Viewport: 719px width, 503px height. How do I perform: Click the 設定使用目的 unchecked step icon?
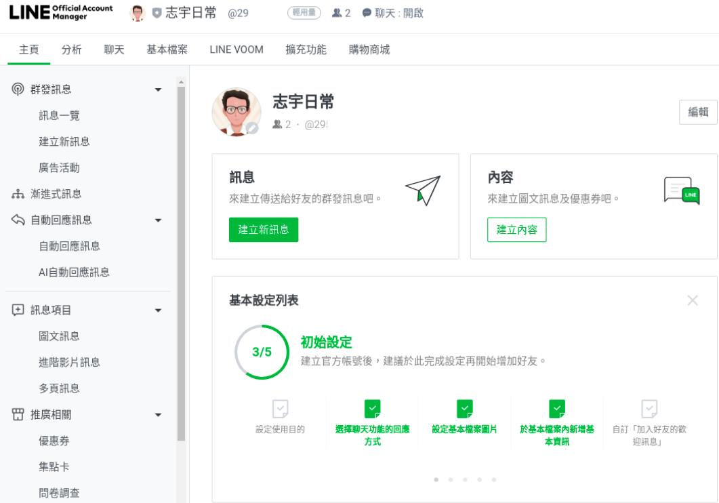pyautogui.click(x=280, y=409)
